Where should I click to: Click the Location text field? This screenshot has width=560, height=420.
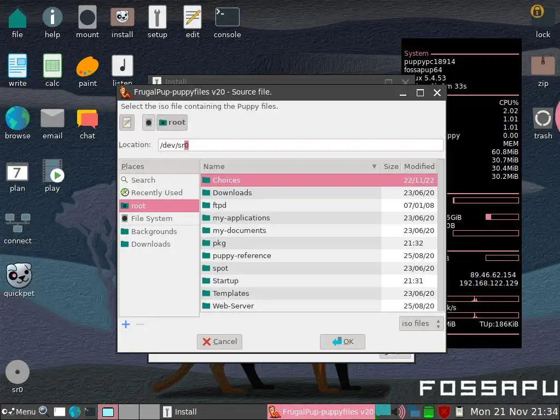[301, 145]
